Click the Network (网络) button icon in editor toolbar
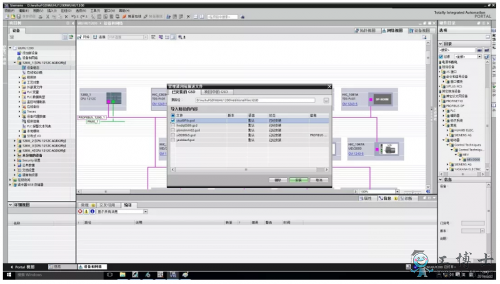Screen dimensions: 500x284 tap(80, 37)
